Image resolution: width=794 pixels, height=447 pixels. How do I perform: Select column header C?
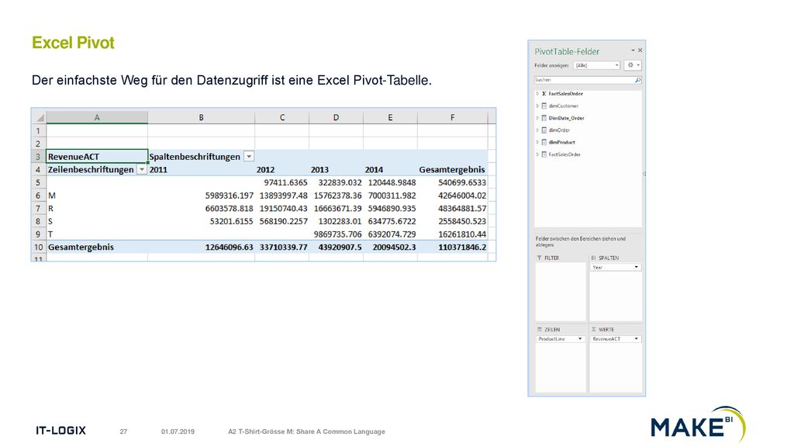pyautogui.click(x=282, y=118)
